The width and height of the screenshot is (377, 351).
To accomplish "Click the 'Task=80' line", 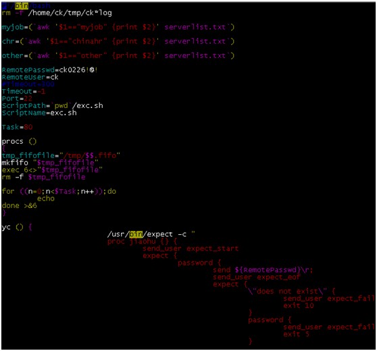I will (x=17, y=127).
